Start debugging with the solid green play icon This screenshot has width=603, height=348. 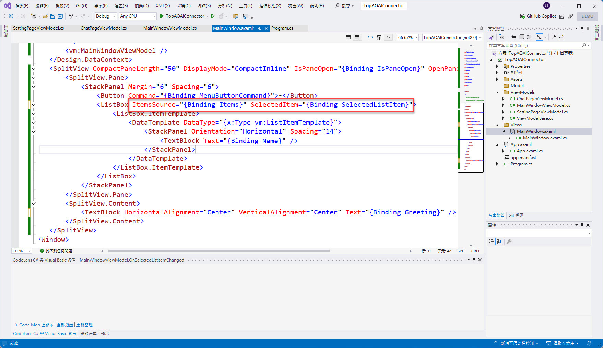[x=162, y=16]
